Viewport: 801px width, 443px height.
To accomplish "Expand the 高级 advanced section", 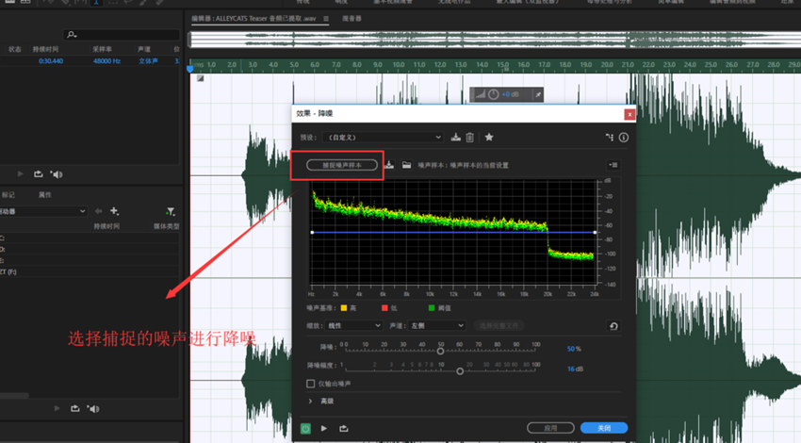I will pos(312,402).
